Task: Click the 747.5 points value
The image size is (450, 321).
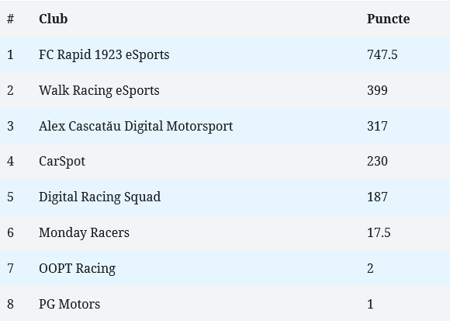Action: click(382, 54)
